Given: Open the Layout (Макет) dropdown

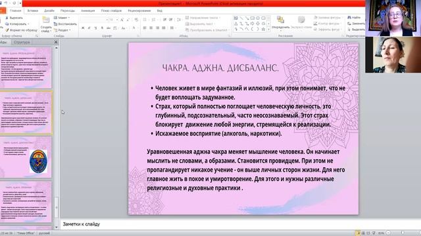Looking at the screenshot, I should coord(62,18).
